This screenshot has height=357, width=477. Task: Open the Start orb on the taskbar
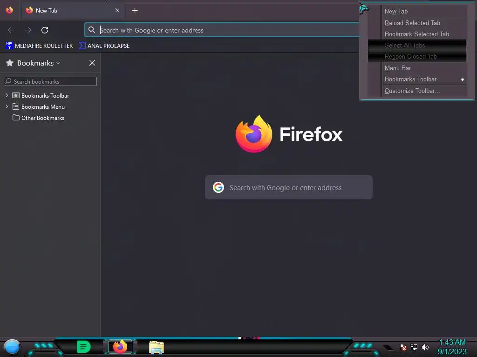click(x=12, y=347)
